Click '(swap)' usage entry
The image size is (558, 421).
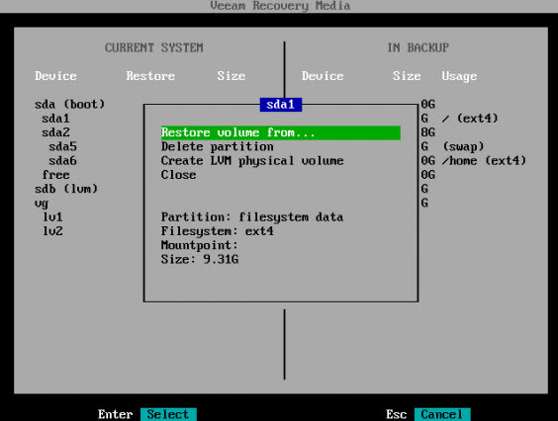tap(463, 146)
